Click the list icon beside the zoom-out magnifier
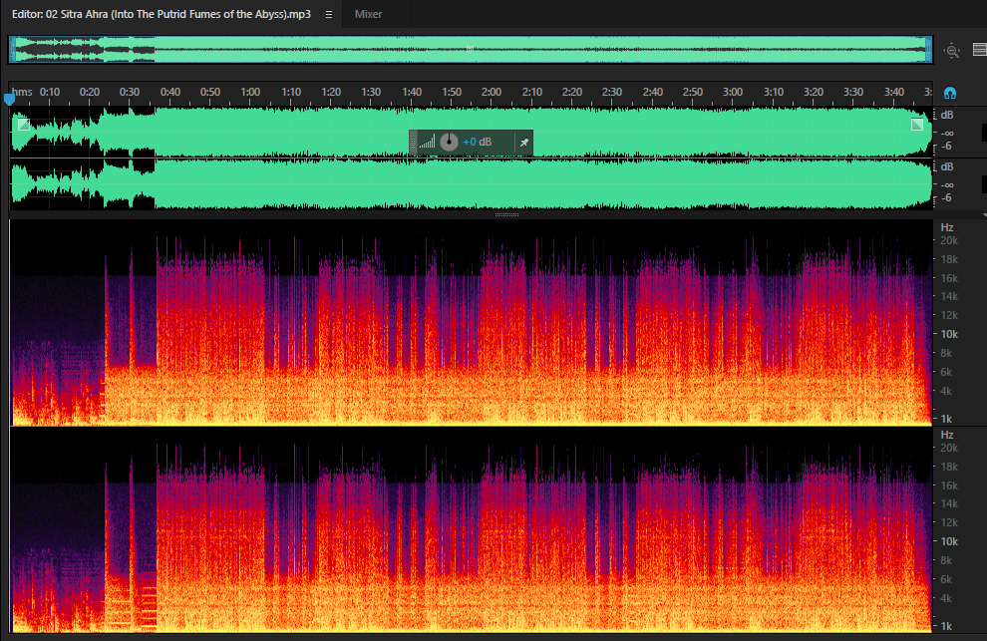 (x=979, y=49)
